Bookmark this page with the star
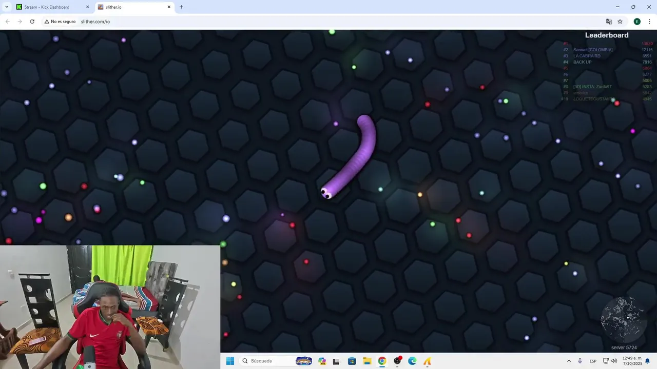657x369 pixels. click(x=620, y=22)
